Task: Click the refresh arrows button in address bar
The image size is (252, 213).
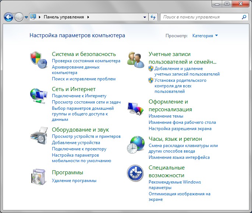Action: tap(153, 17)
